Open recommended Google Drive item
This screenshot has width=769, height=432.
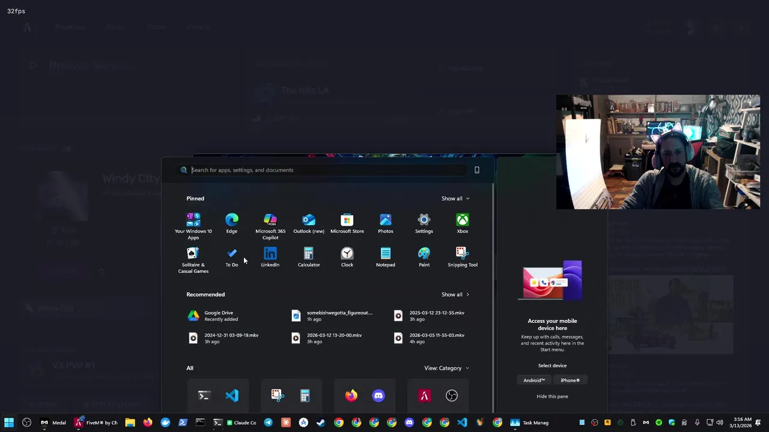click(213, 316)
